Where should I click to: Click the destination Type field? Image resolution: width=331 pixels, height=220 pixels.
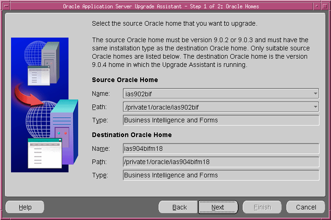(x=221, y=175)
